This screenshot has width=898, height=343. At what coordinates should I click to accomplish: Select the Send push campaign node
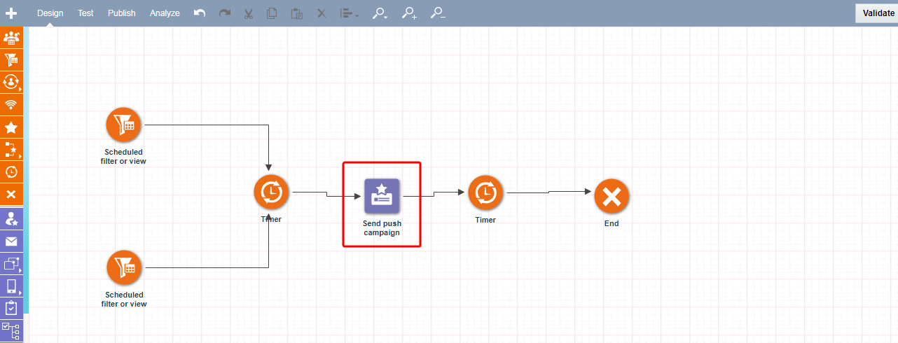[x=382, y=196]
